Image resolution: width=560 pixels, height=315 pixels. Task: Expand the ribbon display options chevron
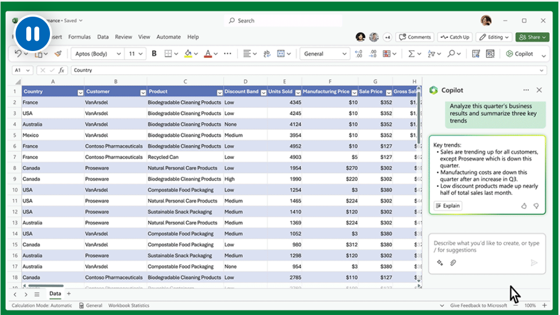(543, 56)
